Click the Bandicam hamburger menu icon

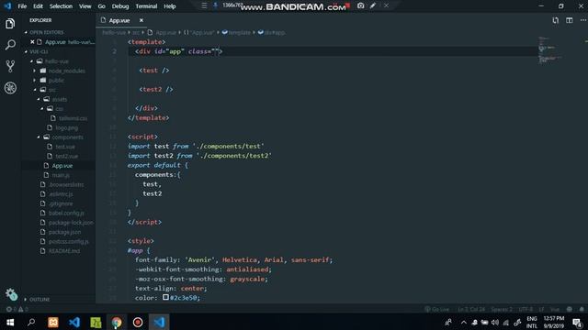tap(204, 5)
